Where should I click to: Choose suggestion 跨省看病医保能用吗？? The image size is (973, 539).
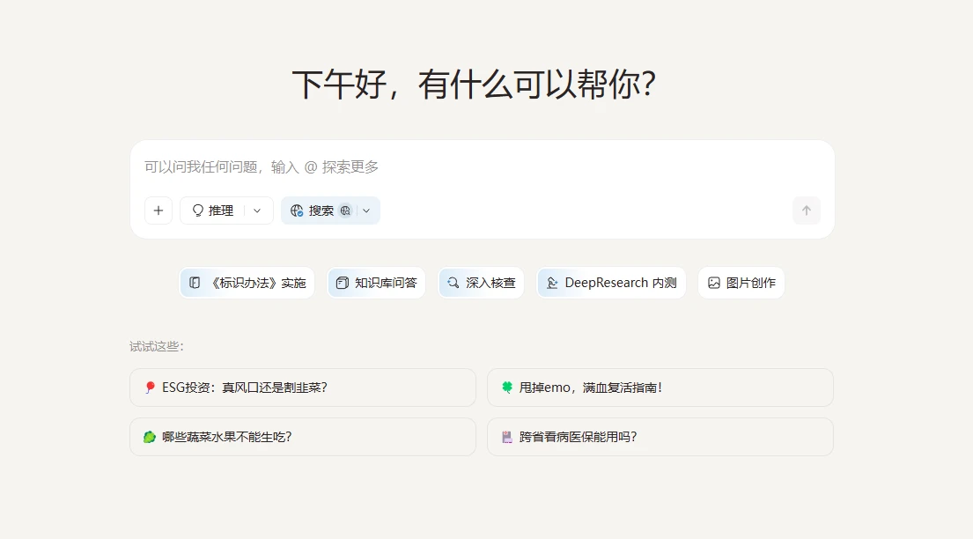[660, 437]
